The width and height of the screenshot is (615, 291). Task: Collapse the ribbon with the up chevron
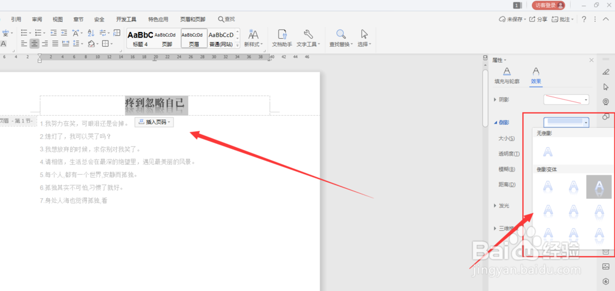pos(606,19)
